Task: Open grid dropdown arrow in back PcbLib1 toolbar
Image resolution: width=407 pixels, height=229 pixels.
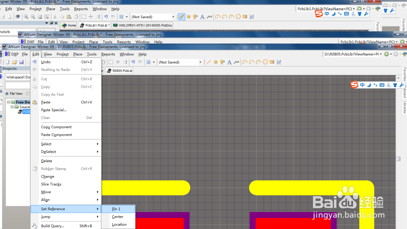Action: (127, 17)
